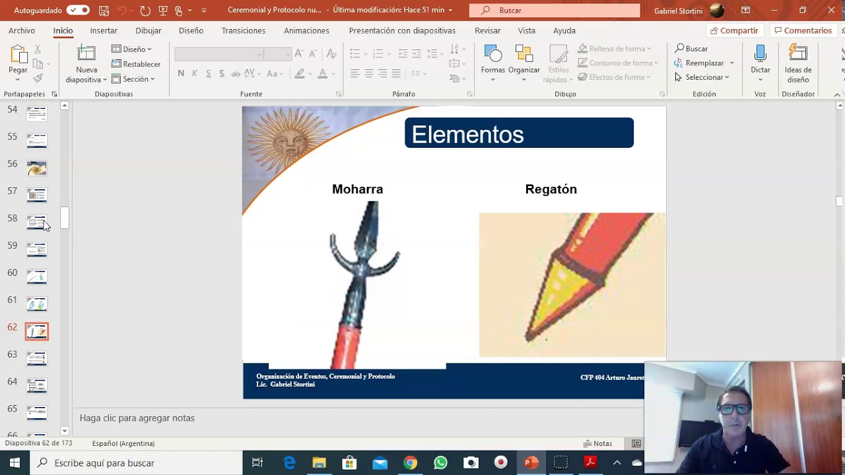
Task: Open Efectos de forma dropdown
Action: [x=615, y=77]
